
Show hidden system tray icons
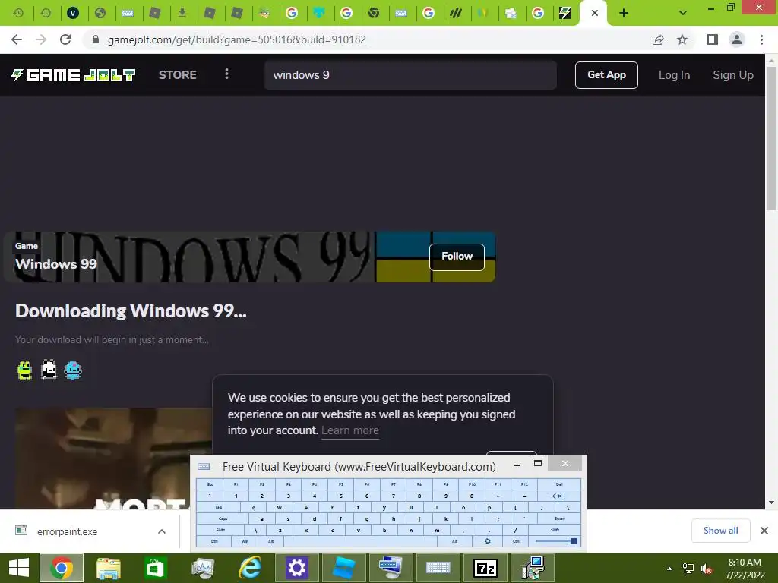tap(670, 569)
